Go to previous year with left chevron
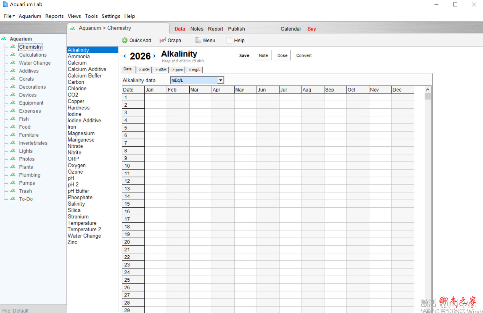 click(x=125, y=56)
